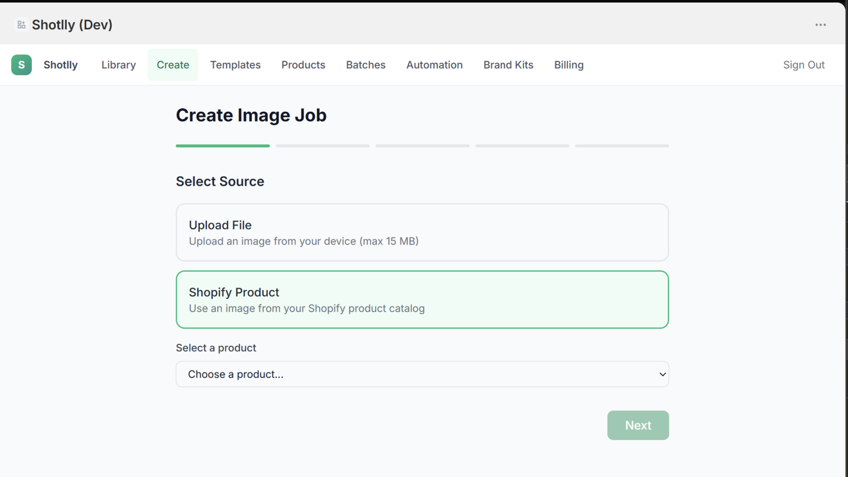Click the app grid icon beside Shotlly (Dev)
Screen dimensions: 848x477
21,25
